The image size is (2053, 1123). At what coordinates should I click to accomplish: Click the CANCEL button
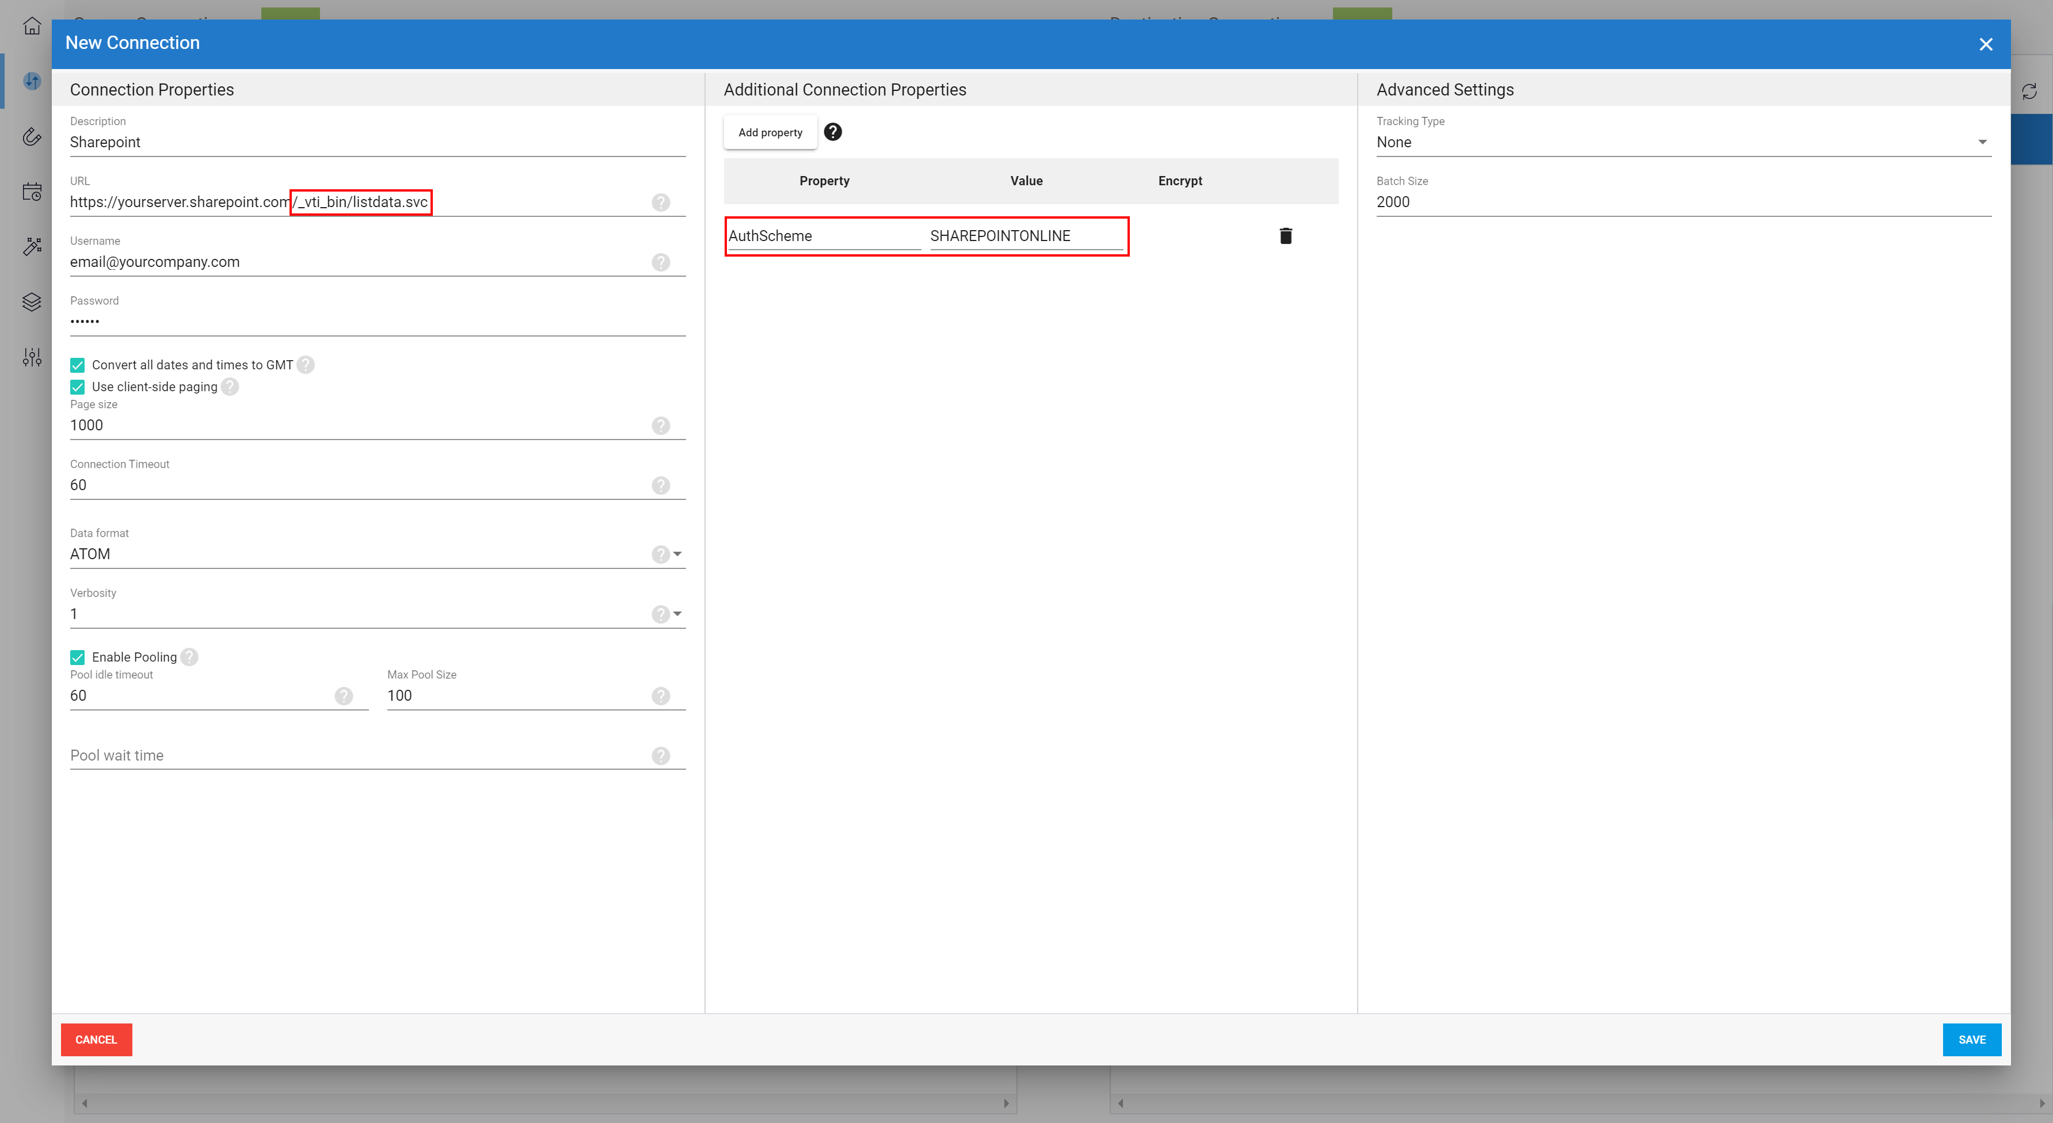(x=96, y=1040)
